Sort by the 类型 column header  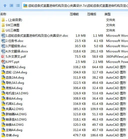108,14
